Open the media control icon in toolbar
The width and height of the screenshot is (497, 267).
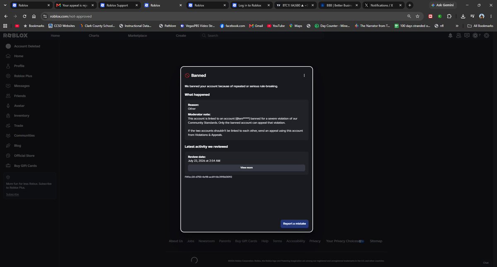472,16
